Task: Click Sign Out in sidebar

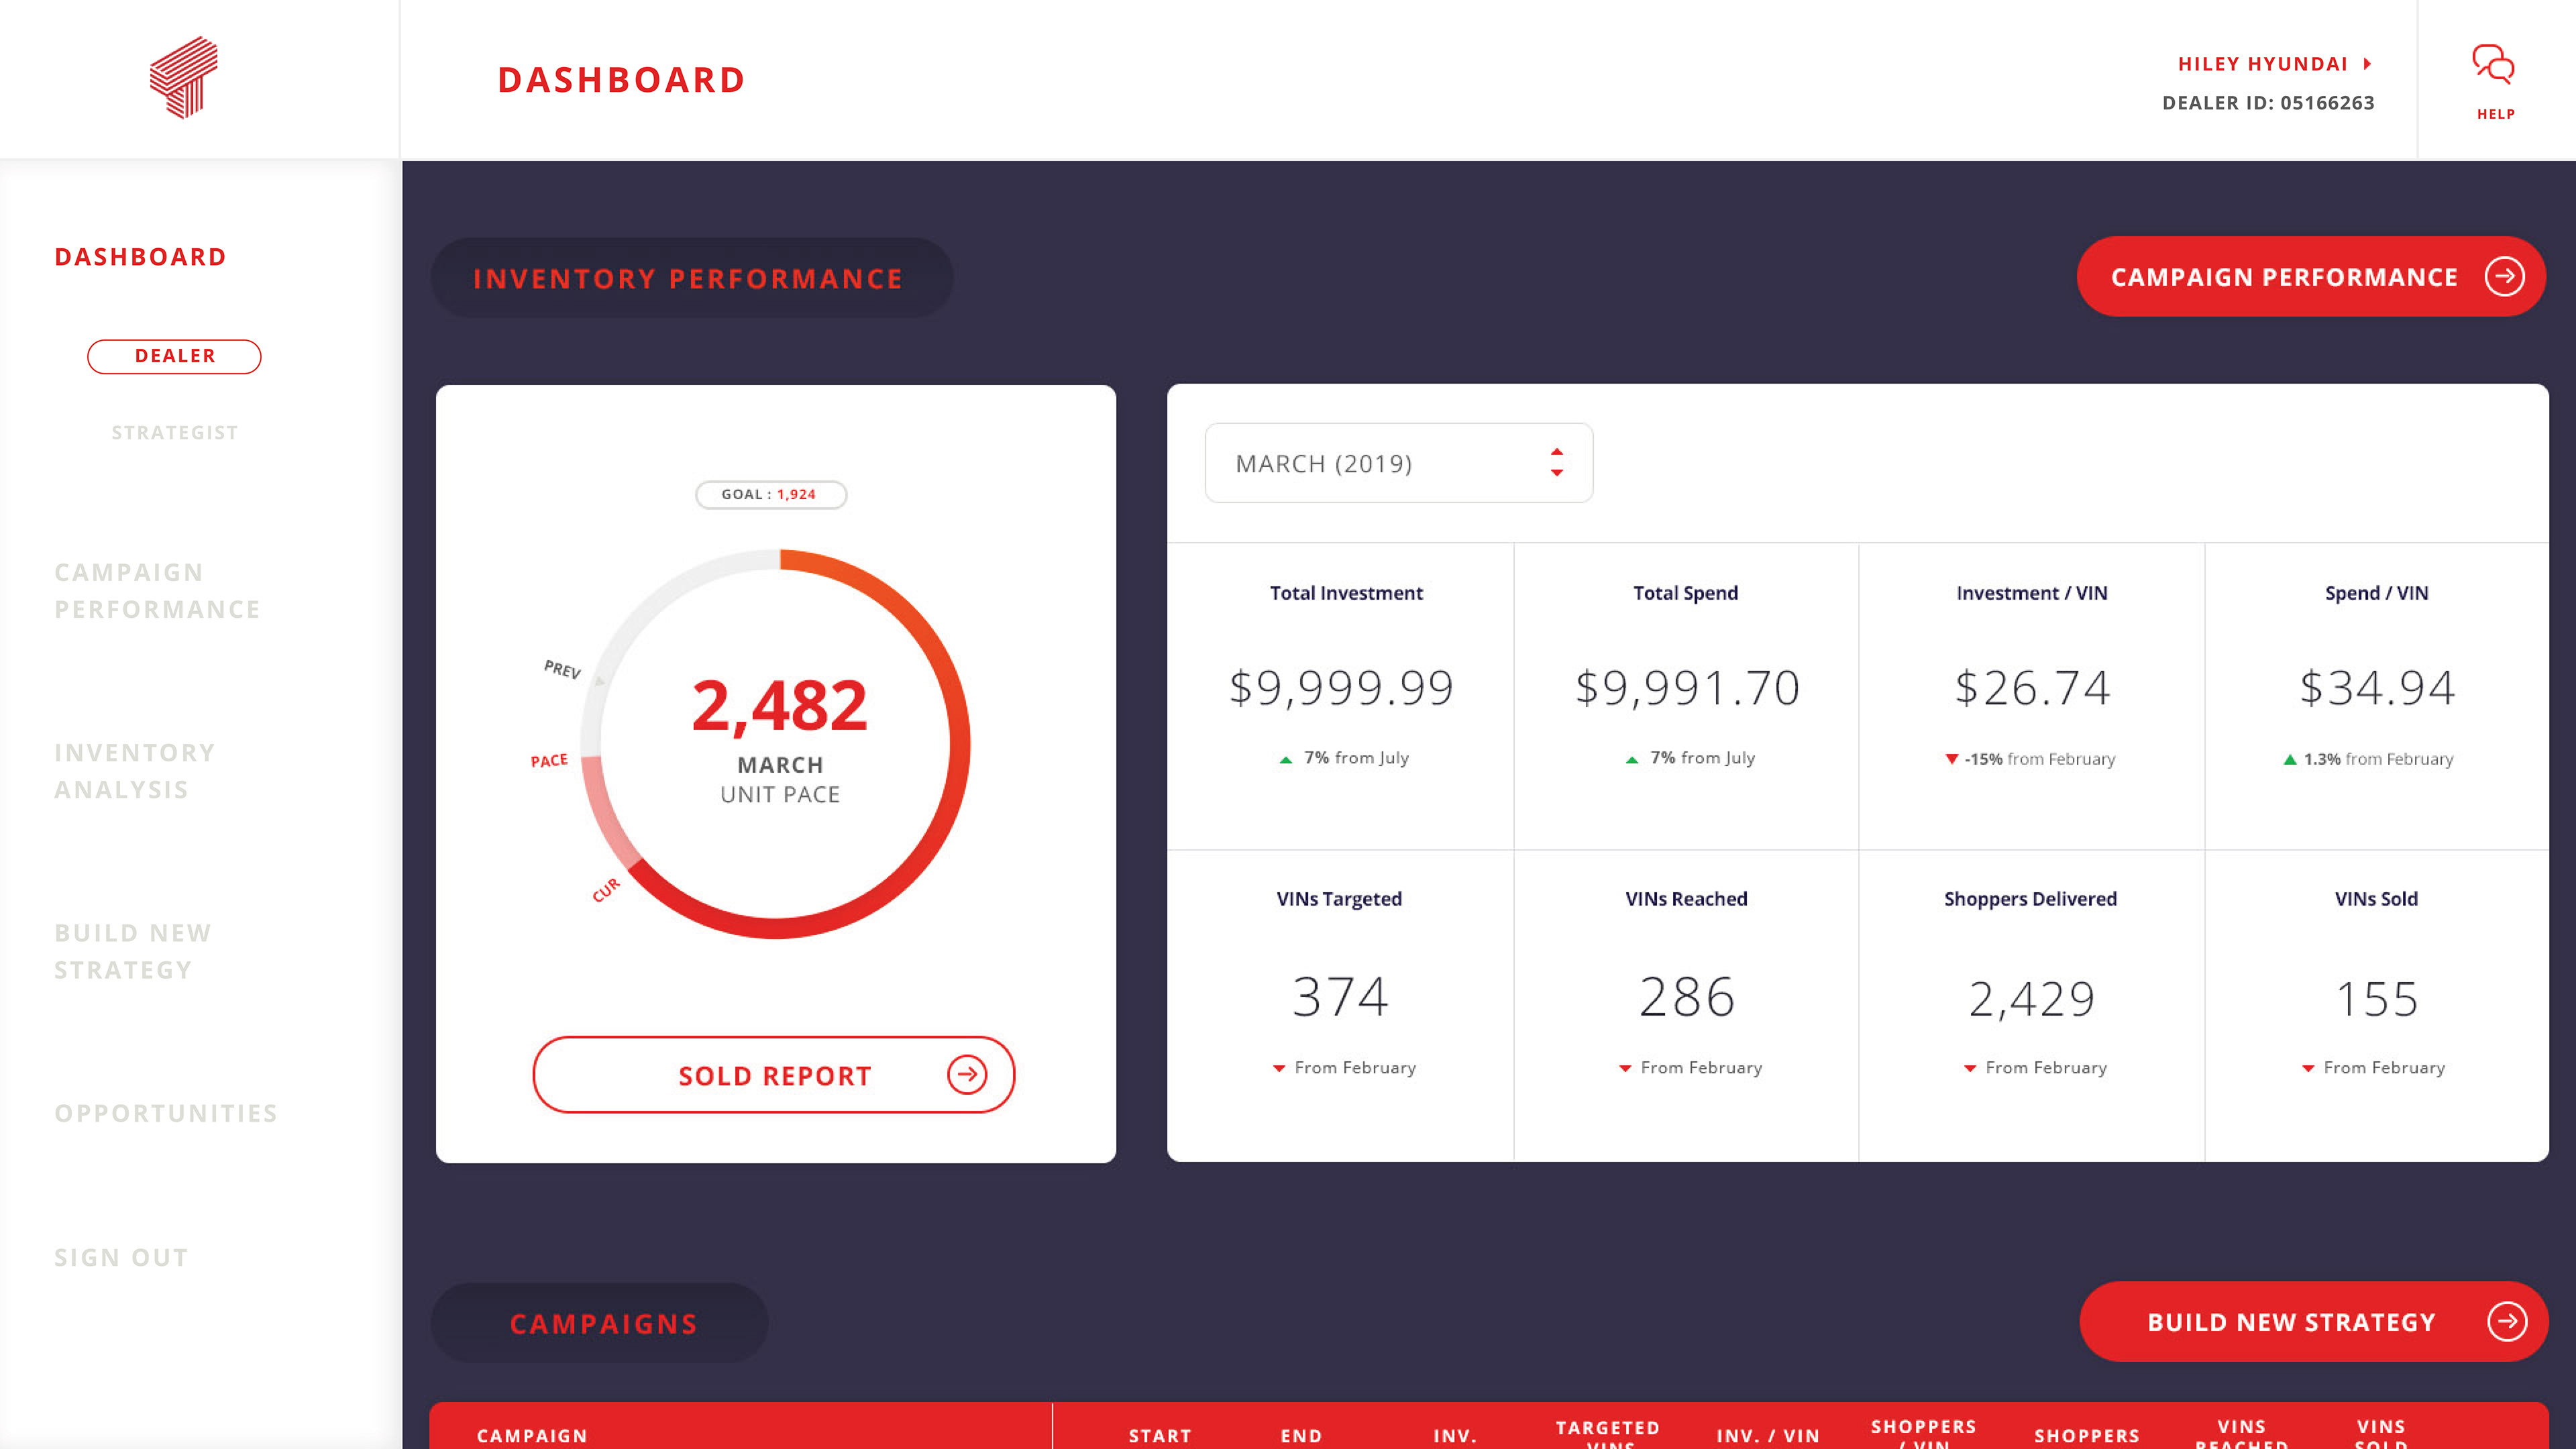Action: pos(121,1257)
